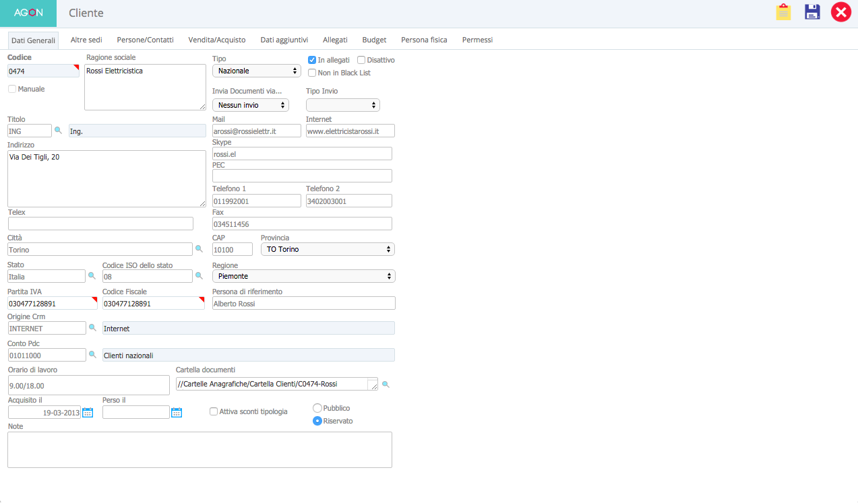This screenshot has width=858, height=503.
Task: Click the Codice Fiscale field
Action: point(153,303)
